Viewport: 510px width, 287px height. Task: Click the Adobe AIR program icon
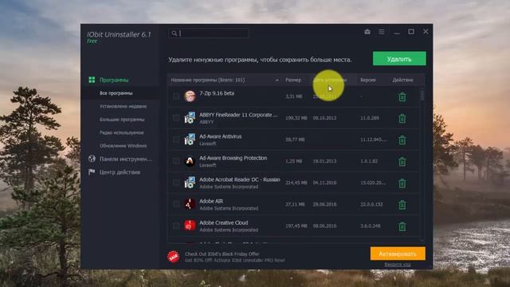190,204
